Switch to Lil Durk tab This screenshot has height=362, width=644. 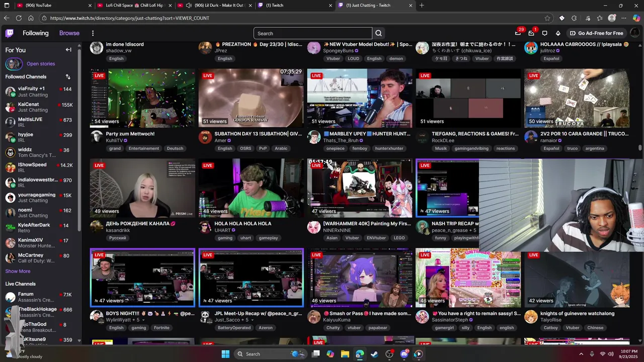(x=214, y=6)
